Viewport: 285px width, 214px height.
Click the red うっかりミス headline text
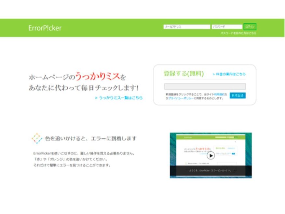98,76
